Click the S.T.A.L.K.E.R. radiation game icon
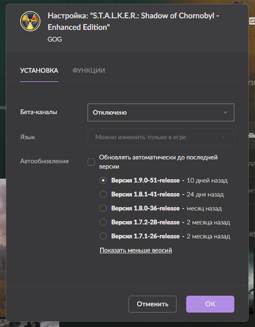This screenshot has height=327, width=255. (x=30, y=21)
